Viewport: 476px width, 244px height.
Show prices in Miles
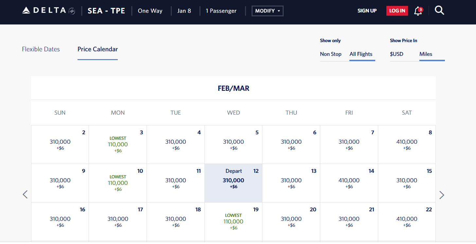coord(426,54)
